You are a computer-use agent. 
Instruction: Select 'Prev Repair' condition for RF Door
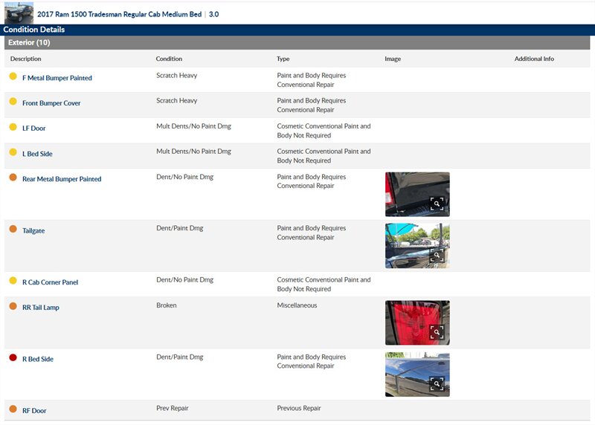tap(173, 409)
